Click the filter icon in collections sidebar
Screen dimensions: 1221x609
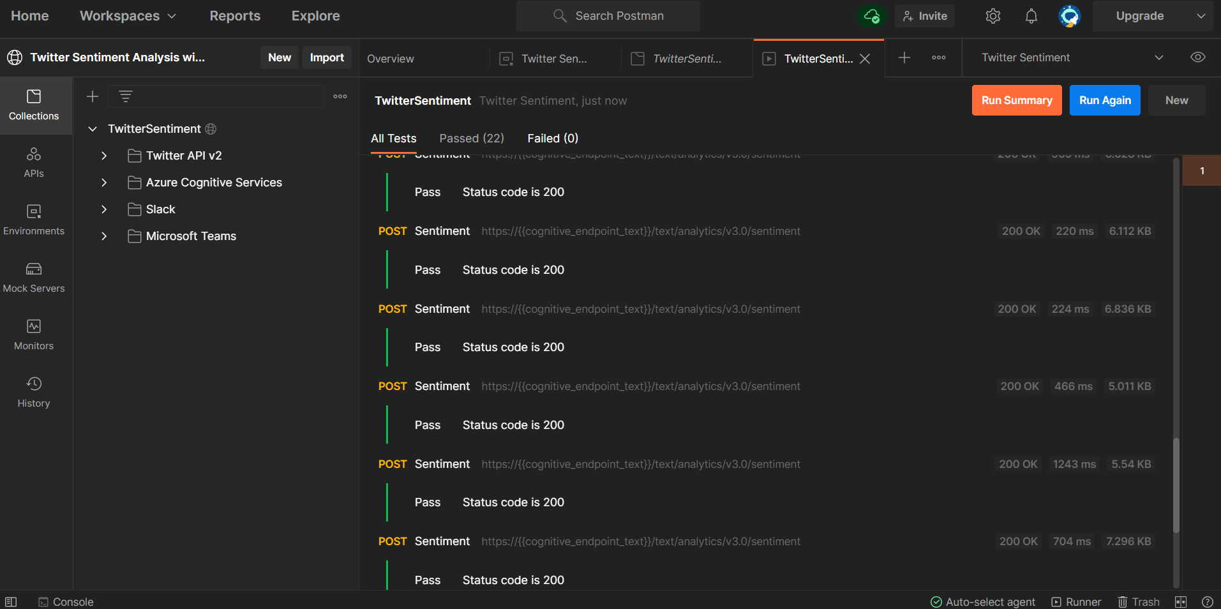[126, 96]
